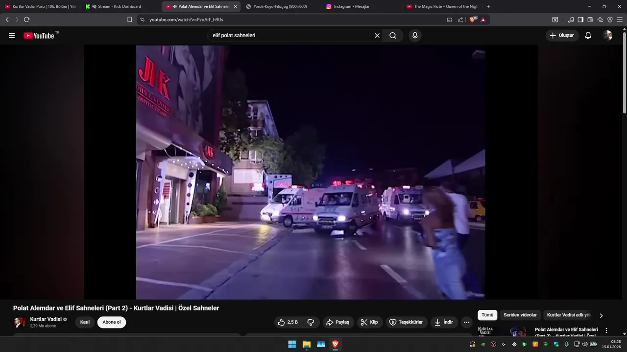Share this page via address bar icon
The height and width of the screenshot is (352, 627).
(460, 20)
